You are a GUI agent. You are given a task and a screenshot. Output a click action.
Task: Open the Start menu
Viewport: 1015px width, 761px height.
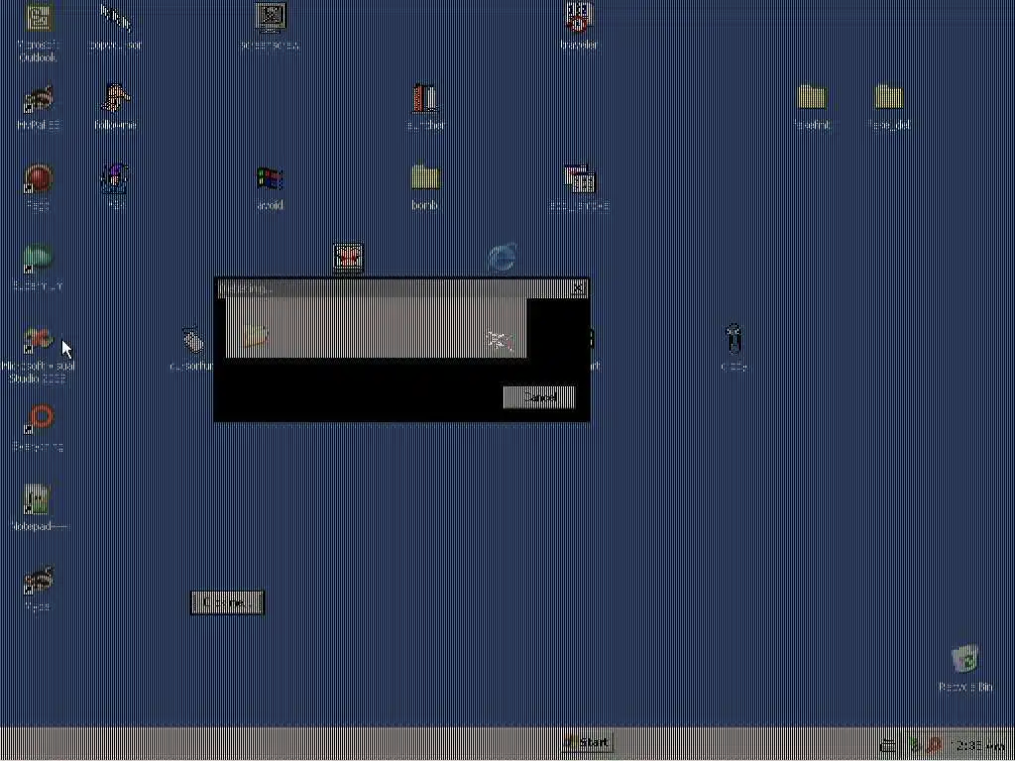pyautogui.click(x=587, y=742)
